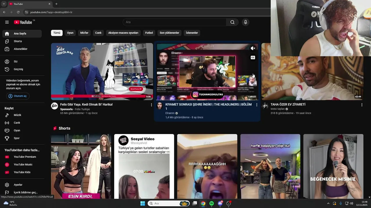Click the address bar URL
371x208 pixels.
click(51, 12)
